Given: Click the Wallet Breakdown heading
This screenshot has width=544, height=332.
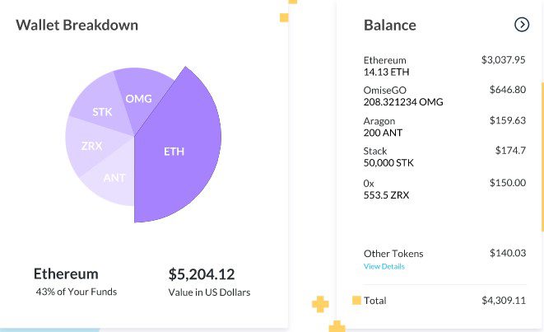Looking at the screenshot, I should point(77,25).
